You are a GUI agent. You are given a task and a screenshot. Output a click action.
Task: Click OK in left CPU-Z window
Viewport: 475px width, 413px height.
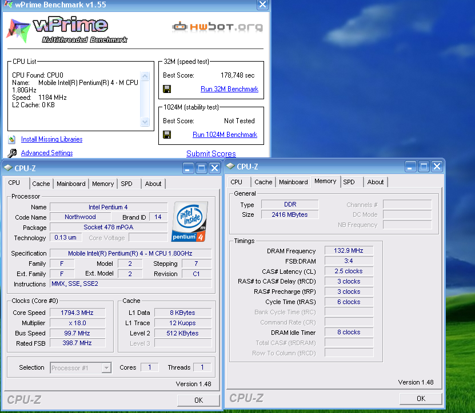point(198,400)
